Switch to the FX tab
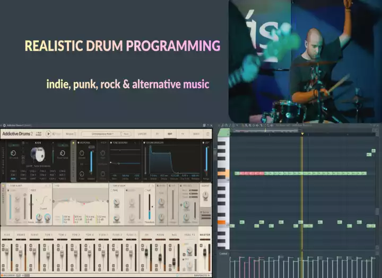Image resolution: width=382 pixels, height=278 pixels. click(183, 134)
